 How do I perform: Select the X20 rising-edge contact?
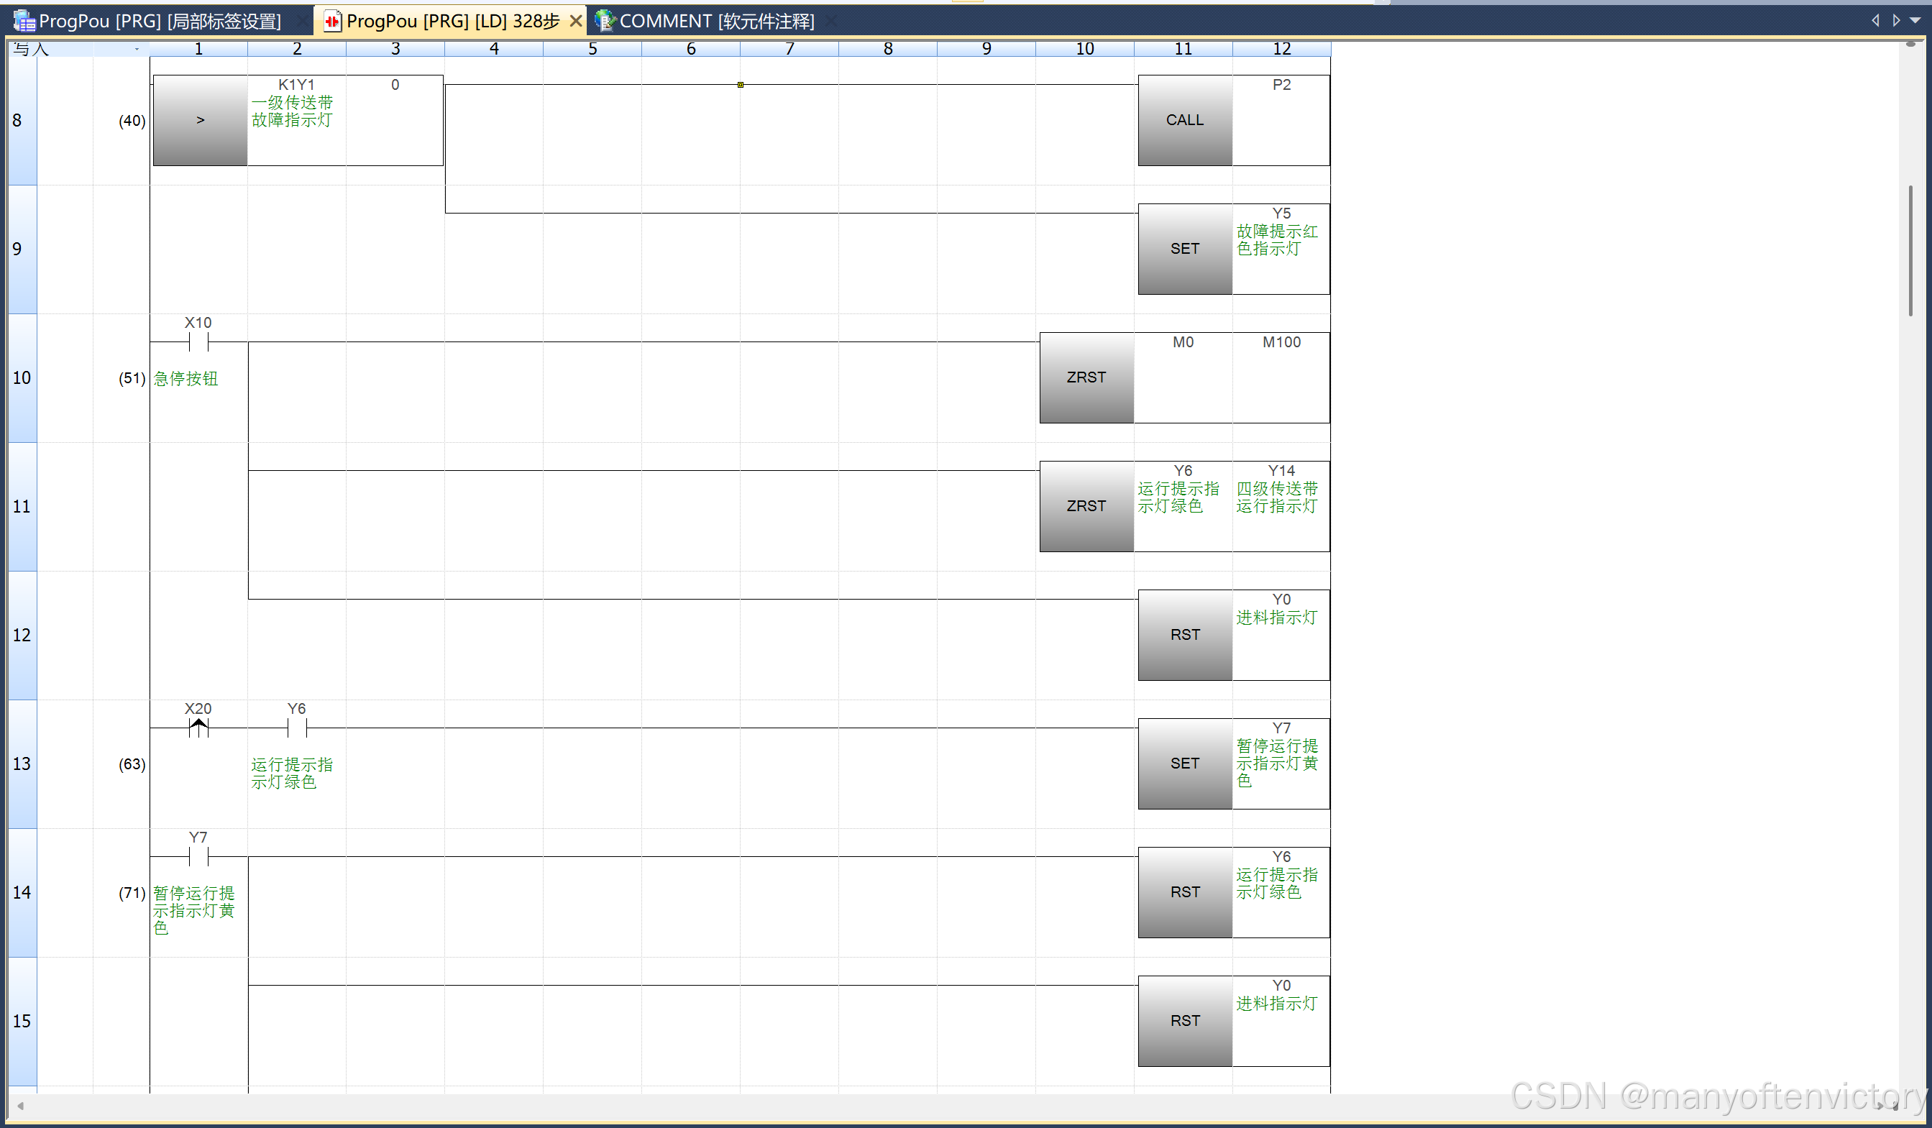[x=198, y=728]
